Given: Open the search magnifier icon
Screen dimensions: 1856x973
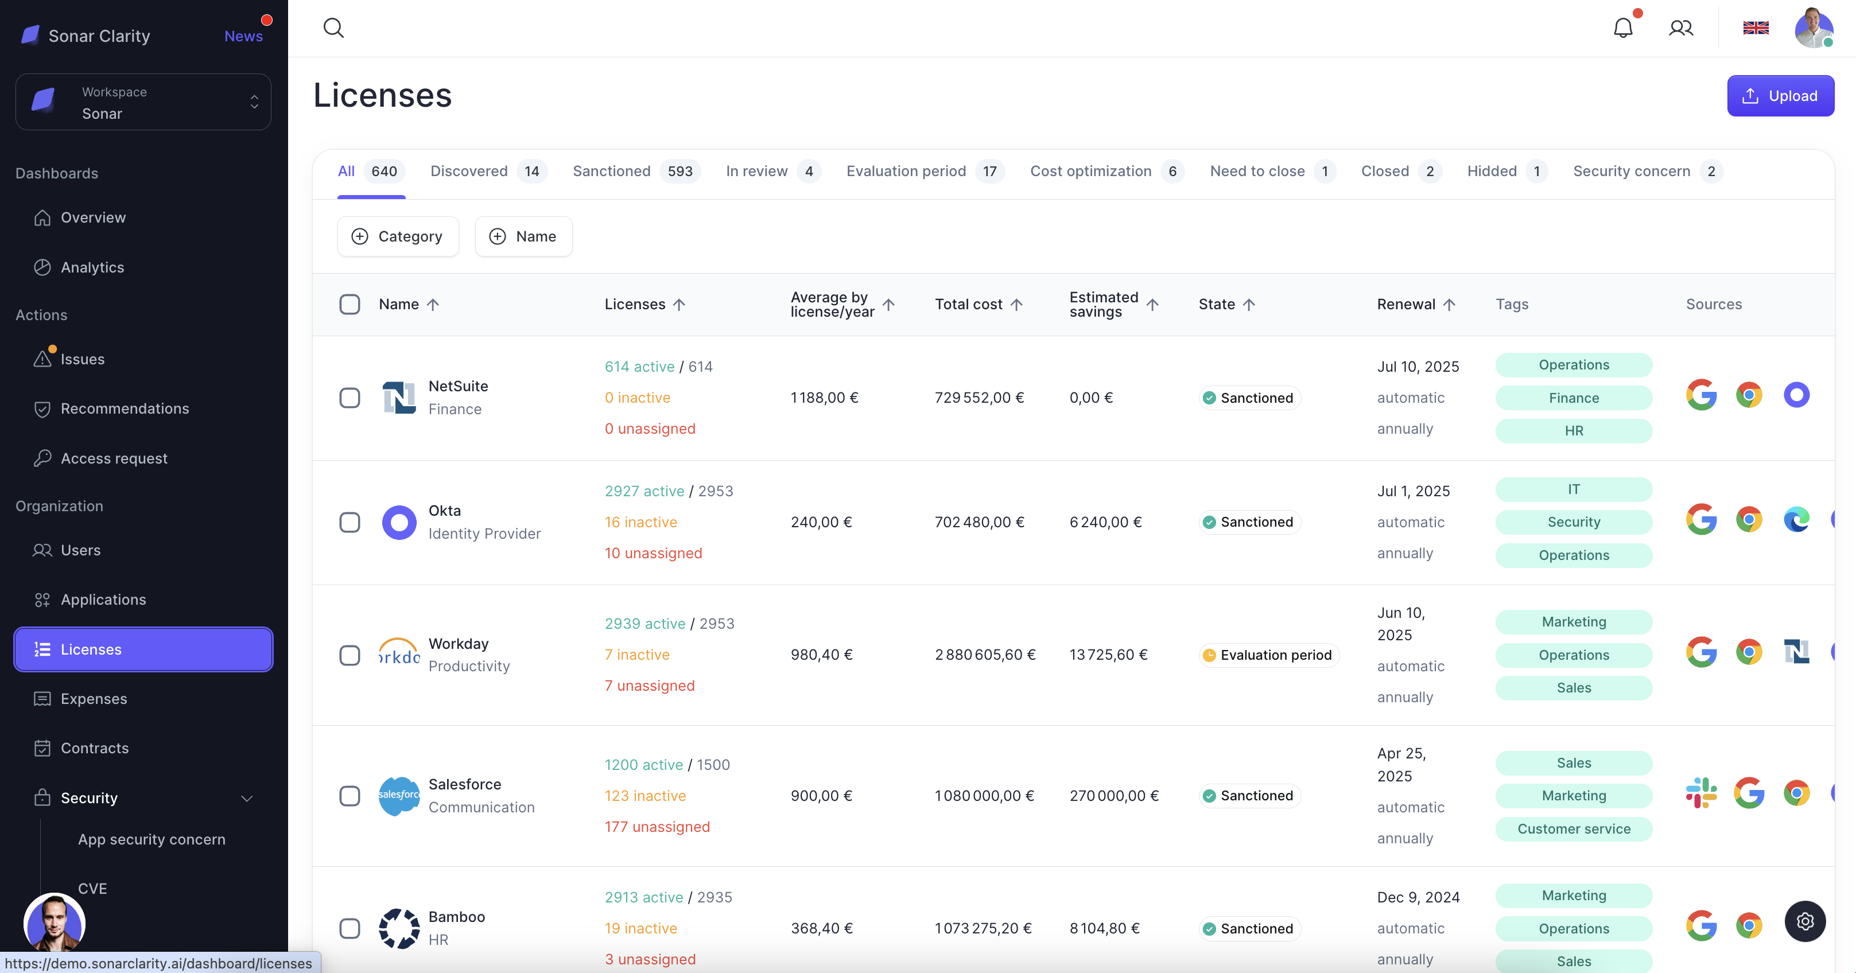Looking at the screenshot, I should tap(333, 28).
